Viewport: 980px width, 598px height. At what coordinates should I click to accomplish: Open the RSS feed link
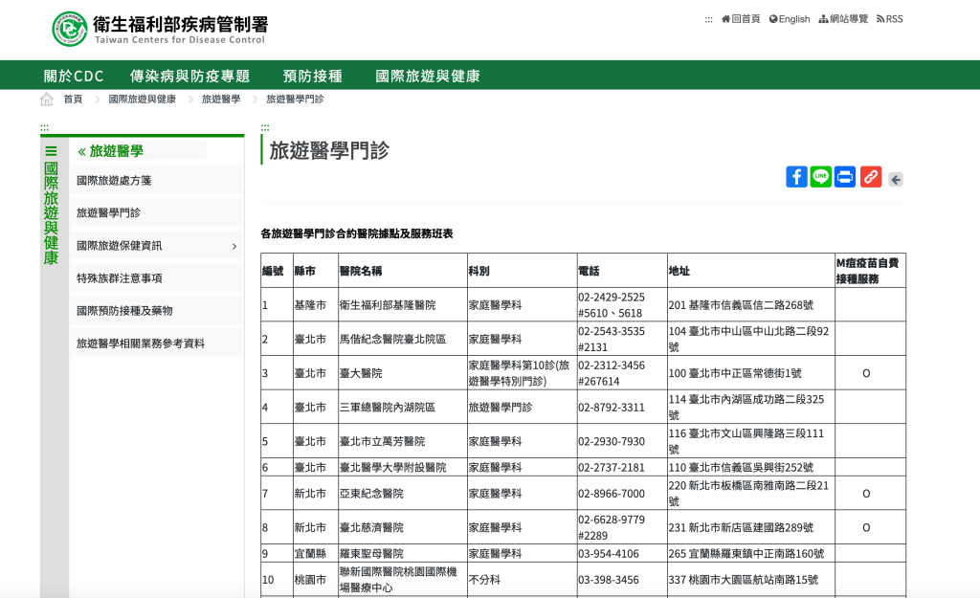[890, 19]
